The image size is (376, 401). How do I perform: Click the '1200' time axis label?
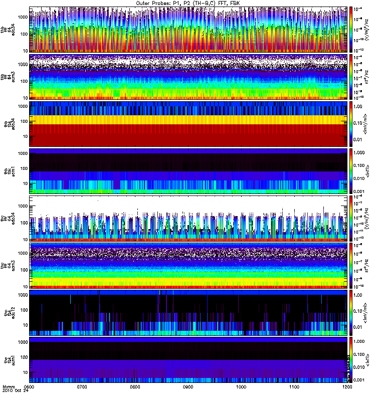(347, 386)
